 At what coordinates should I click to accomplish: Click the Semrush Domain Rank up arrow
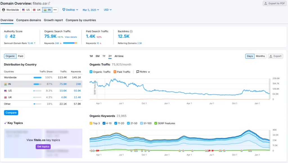click(x=35, y=43)
